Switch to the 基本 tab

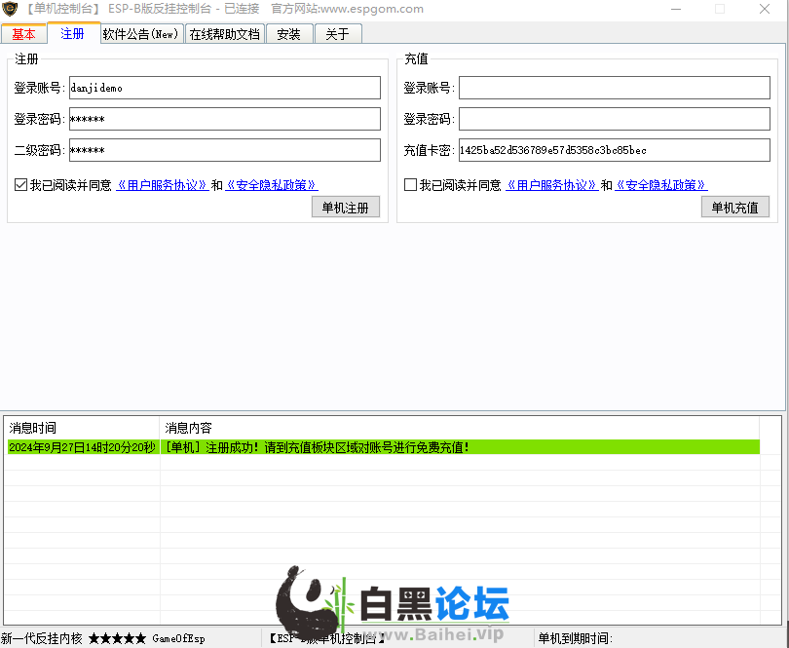pyautogui.click(x=23, y=34)
